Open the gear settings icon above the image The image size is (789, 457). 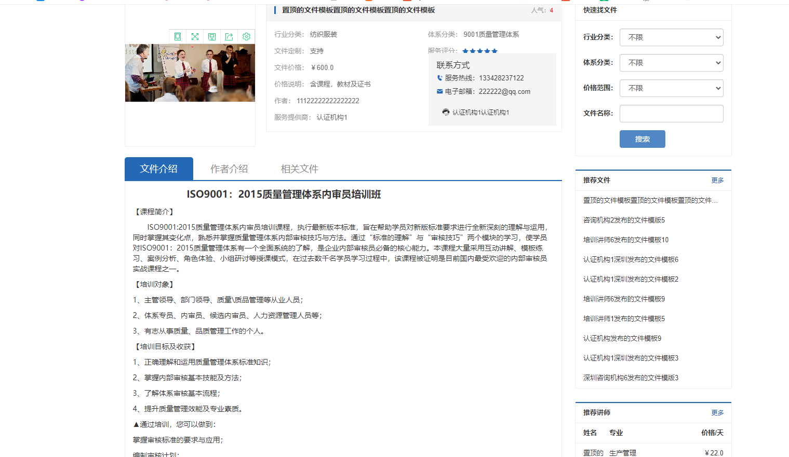pyautogui.click(x=246, y=37)
